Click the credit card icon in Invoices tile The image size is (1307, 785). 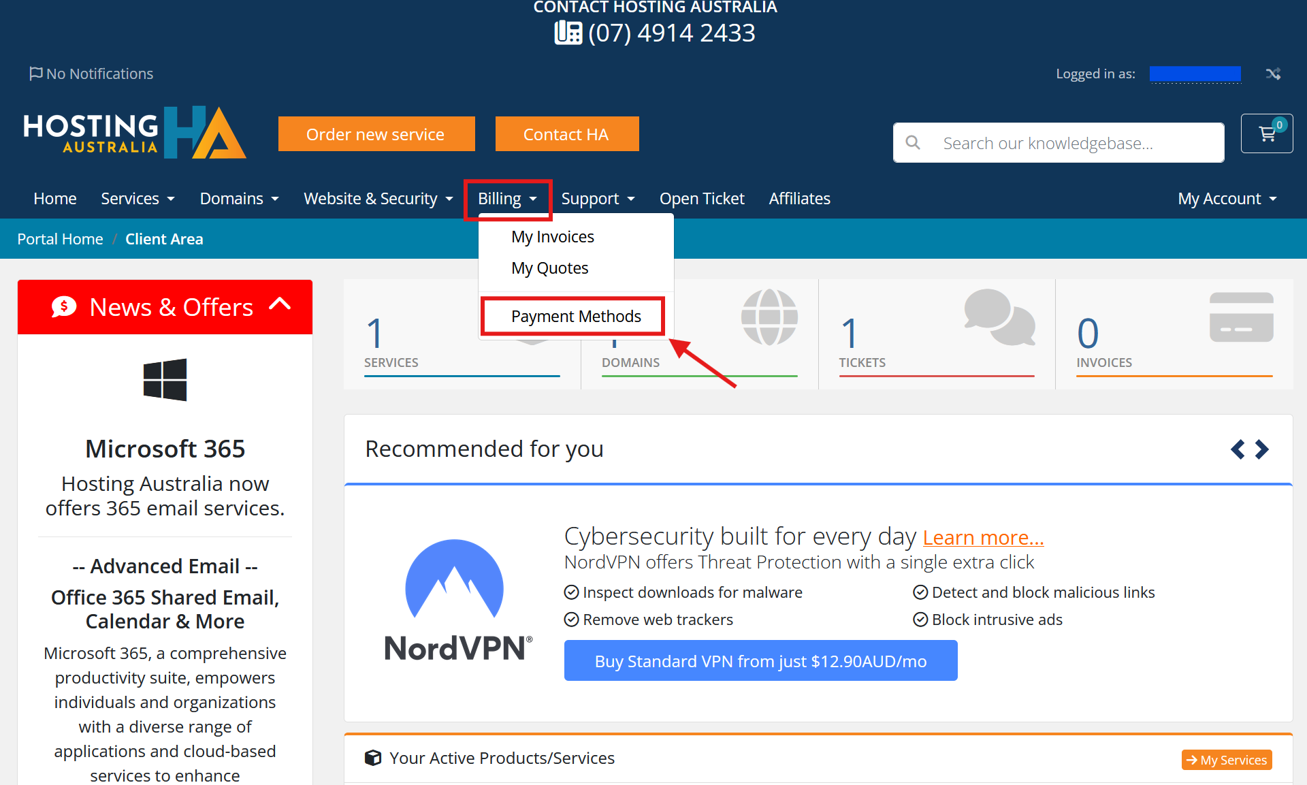tap(1242, 317)
